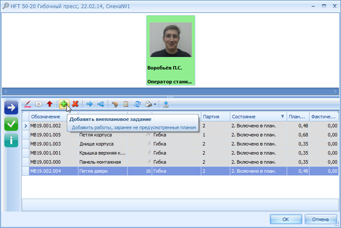The width and height of the screenshot is (341, 228).
Task: Click the clipboard icon in toolbar
Action: [126, 104]
